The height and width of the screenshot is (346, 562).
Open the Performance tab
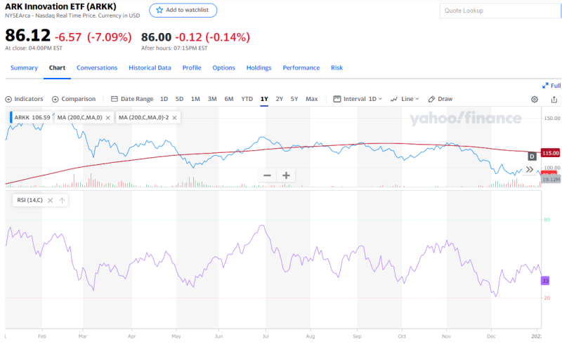(x=301, y=67)
